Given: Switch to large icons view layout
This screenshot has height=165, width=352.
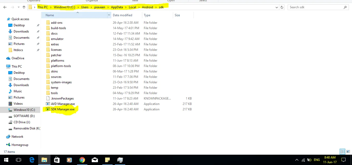Looking at the screenshot, I should (x=348, y=152).
